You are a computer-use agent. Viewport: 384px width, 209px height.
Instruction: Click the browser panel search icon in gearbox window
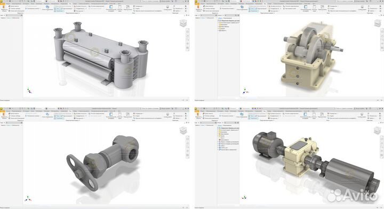click(236, 15)
